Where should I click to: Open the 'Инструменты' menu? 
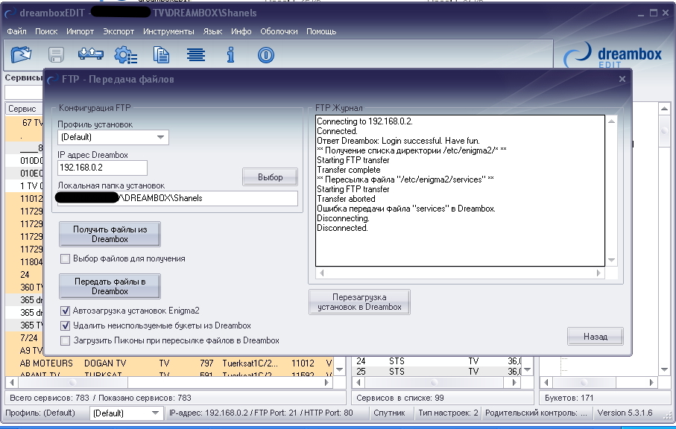pos(168,31)
